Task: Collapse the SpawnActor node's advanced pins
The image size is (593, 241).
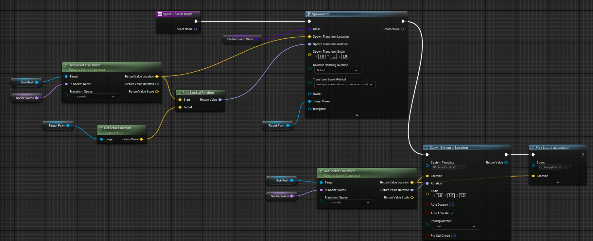Action: tap(357, 115)
